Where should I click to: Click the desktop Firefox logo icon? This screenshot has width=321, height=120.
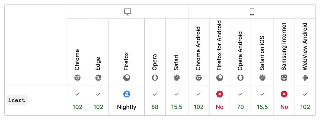coord(127,78)
